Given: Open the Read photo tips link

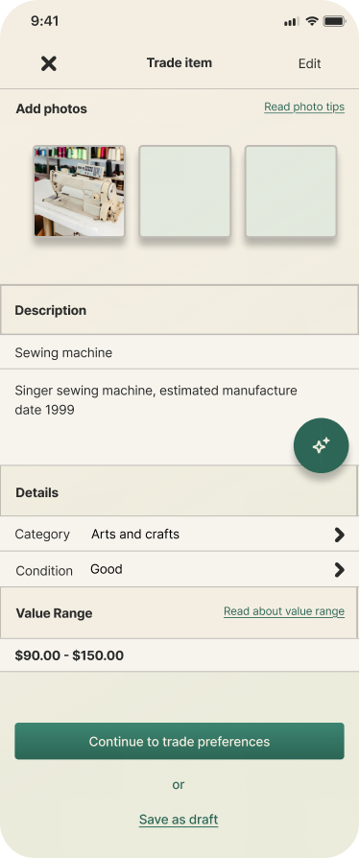Looking at the screenshot, I should tap(304, 107).
